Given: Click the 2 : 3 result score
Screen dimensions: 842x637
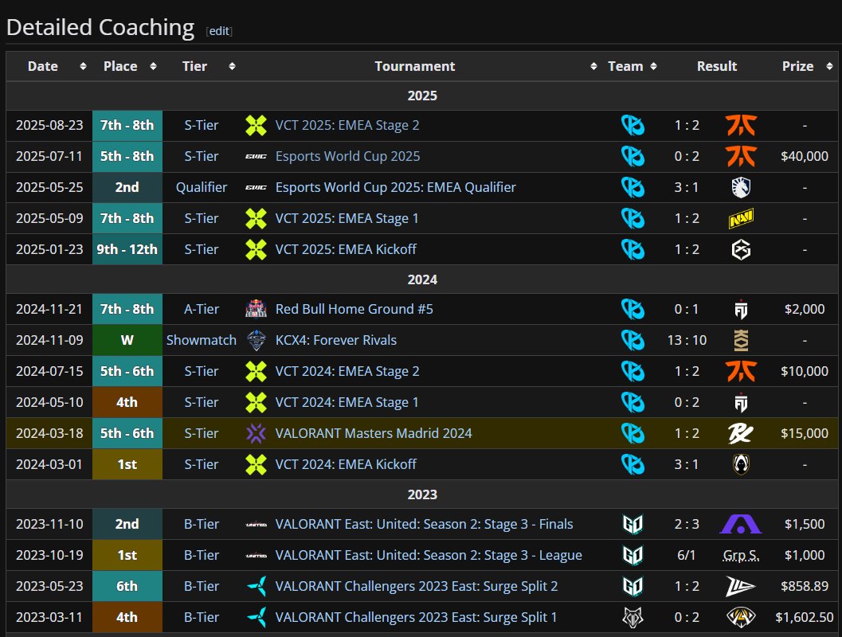Looking at the screenshot, I should coord(687,524).
